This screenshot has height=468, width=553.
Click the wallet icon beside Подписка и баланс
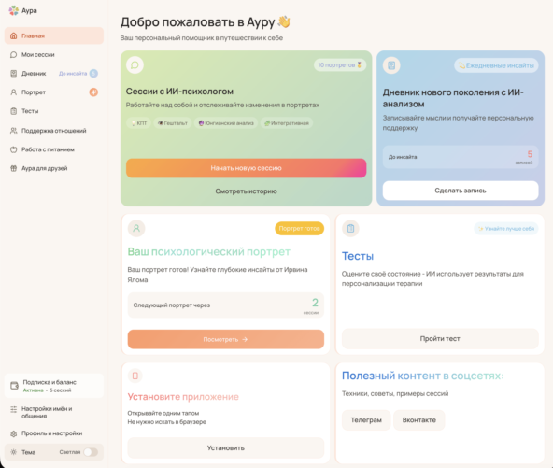tap(14, 386)
